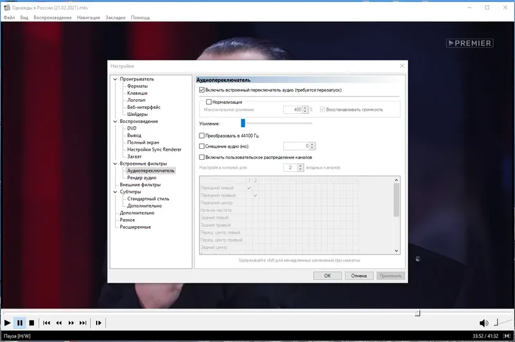The image size is (515, 342).
Task: Select DVD under Воспроизведение
Action: (x=132, y=128)
